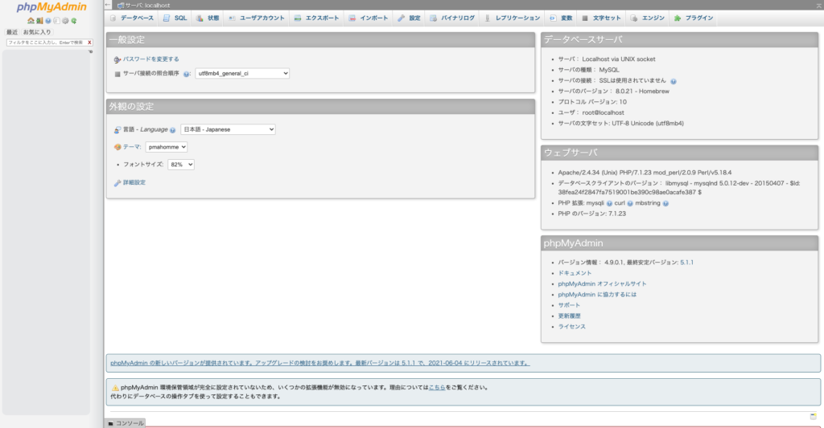Open the レプリケーション tab
Image resolution: width=824 pixels, height=428 pixels.
coord(512,18)
